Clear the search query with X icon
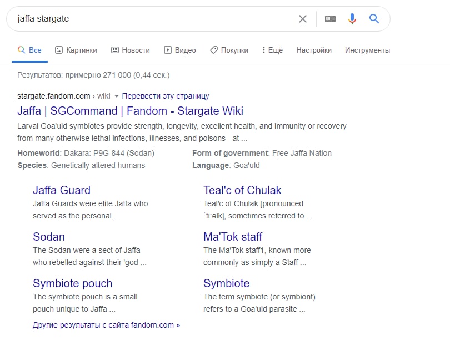This screenshot has height=341, width=450. pyautogui.click(x=302, y=19)
